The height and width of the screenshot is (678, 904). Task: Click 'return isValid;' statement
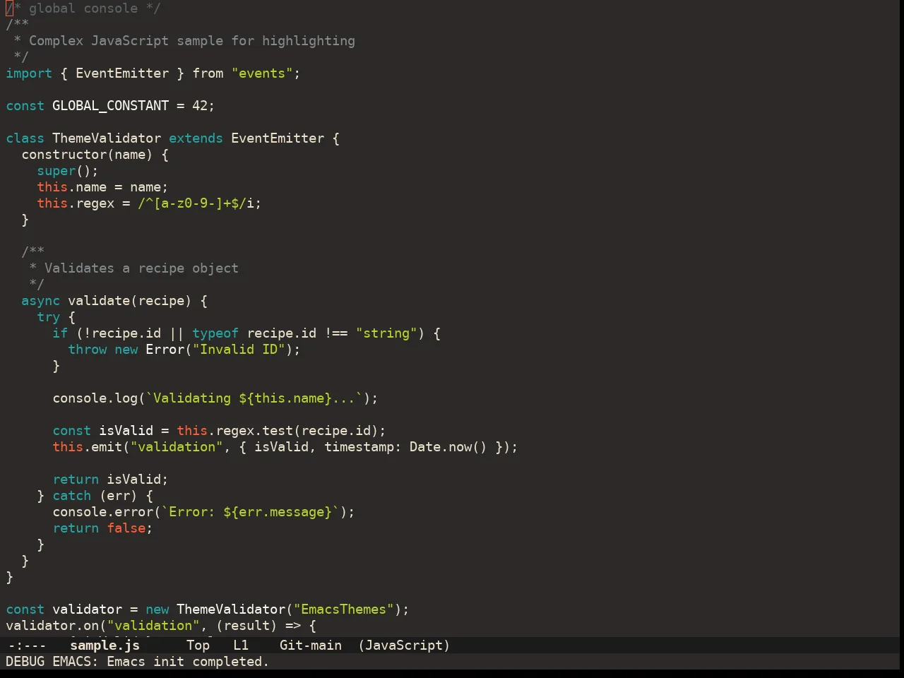click(110, 479)
